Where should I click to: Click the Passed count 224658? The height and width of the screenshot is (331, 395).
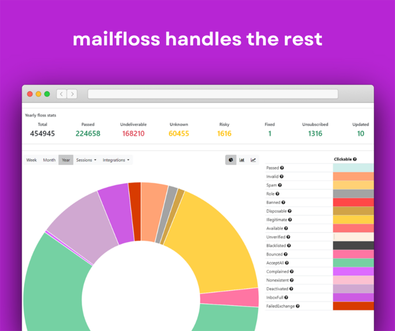88,133
